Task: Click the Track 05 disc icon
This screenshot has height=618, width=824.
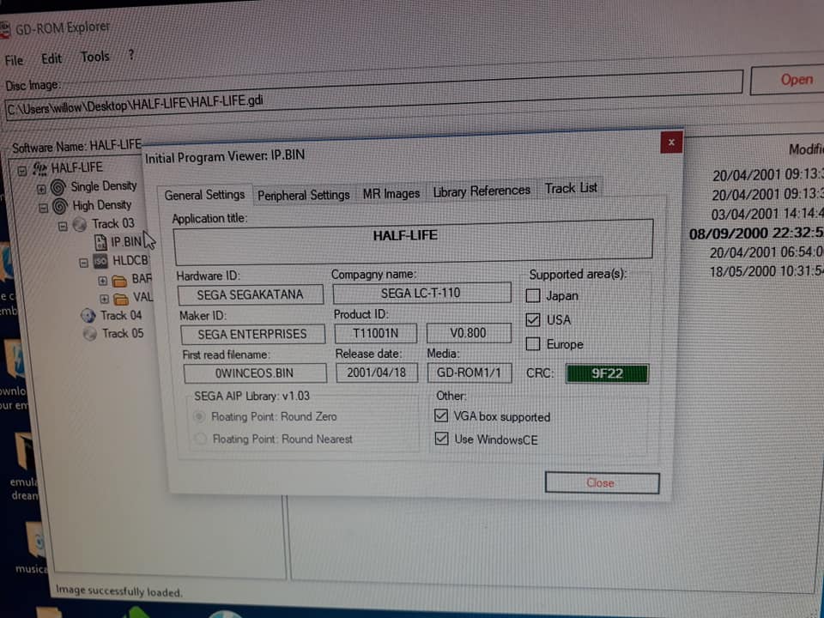Action: tap(90, 334)
